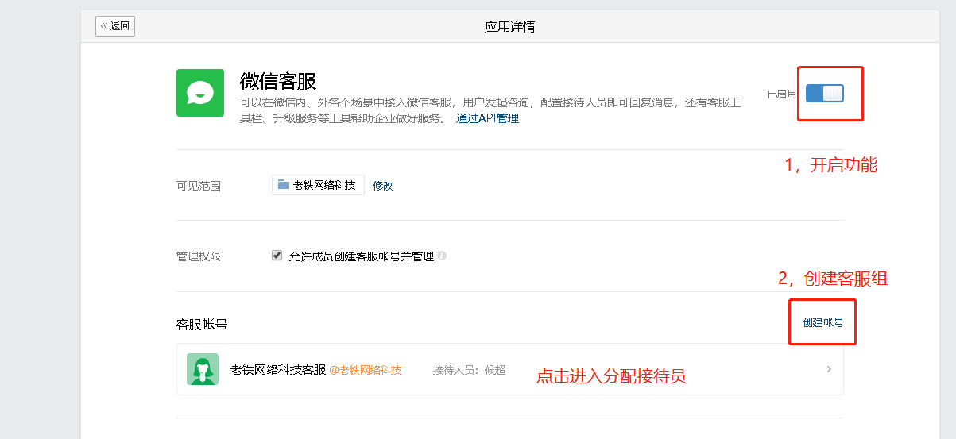This screenshot has width=956, height=439.
Task: Uncheck 允许成员创建客服帐号并管理 checkbox
Action: 277,256
